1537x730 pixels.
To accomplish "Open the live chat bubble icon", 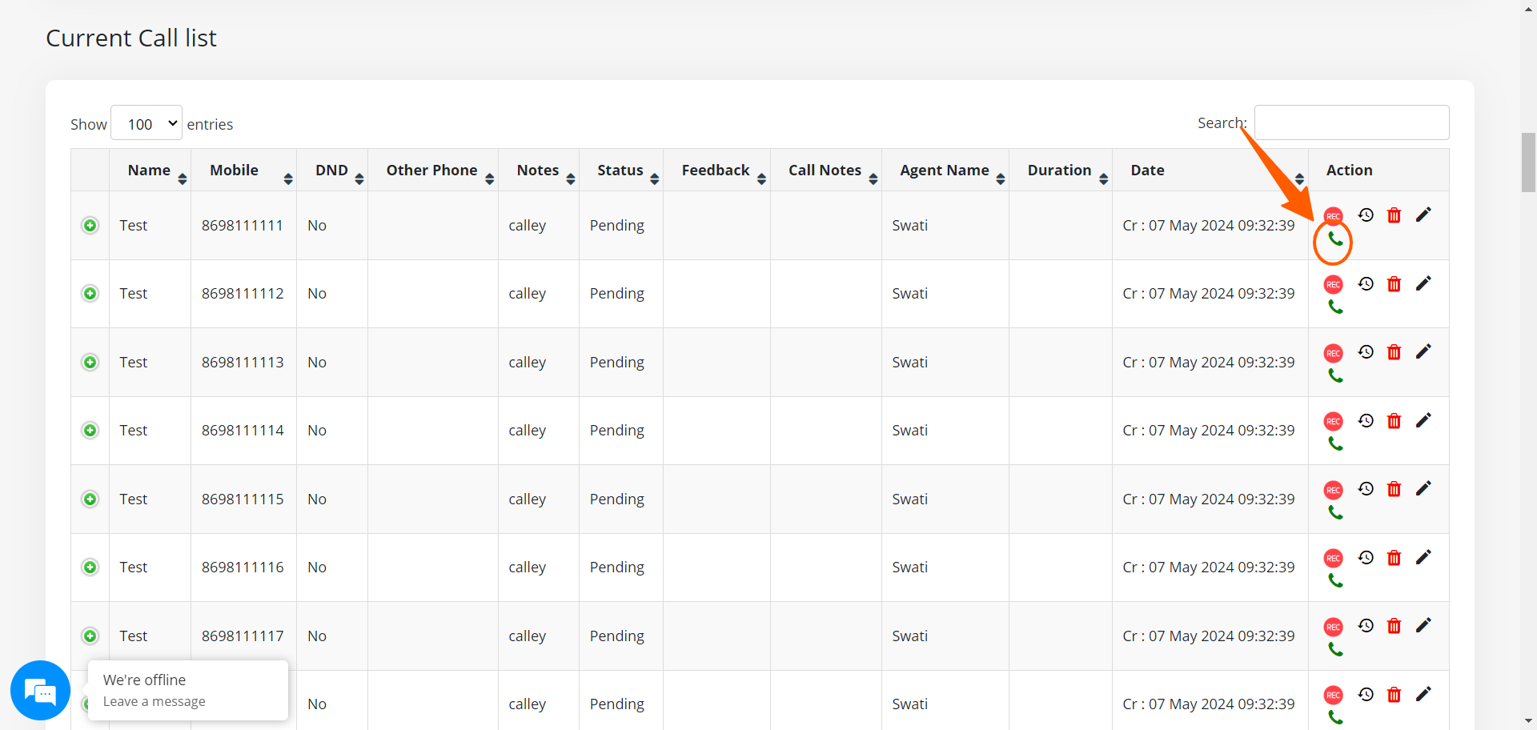I will click(40, 690).
